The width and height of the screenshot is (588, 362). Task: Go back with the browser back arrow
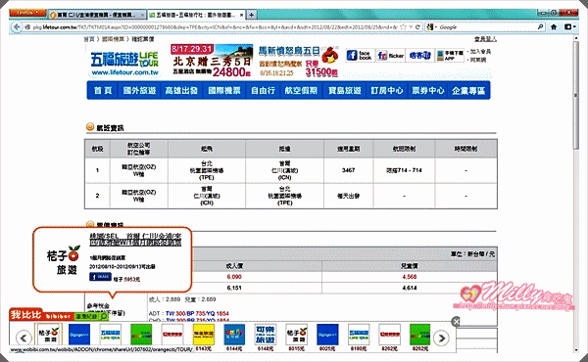pyautogui.click(x=16, y=27)
